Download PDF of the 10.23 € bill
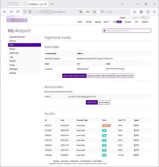The height and width of the screenshot is (167, 159). 136,155
